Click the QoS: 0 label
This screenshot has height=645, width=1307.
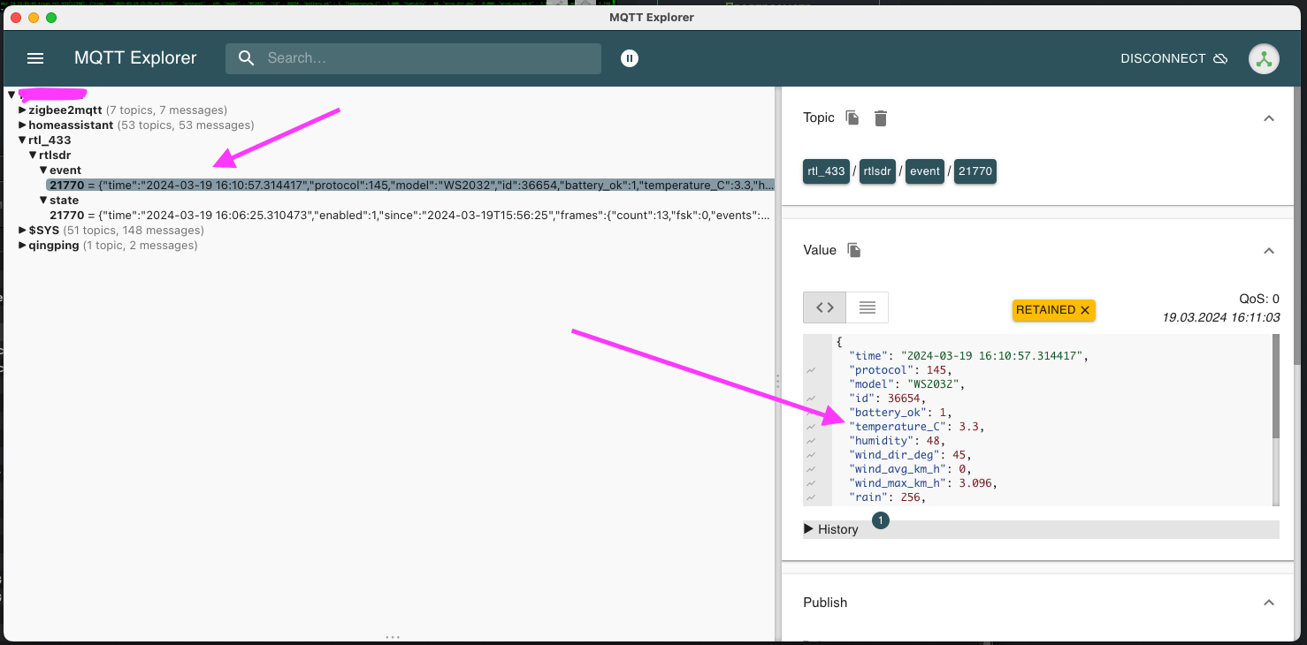click(1259, 300)
